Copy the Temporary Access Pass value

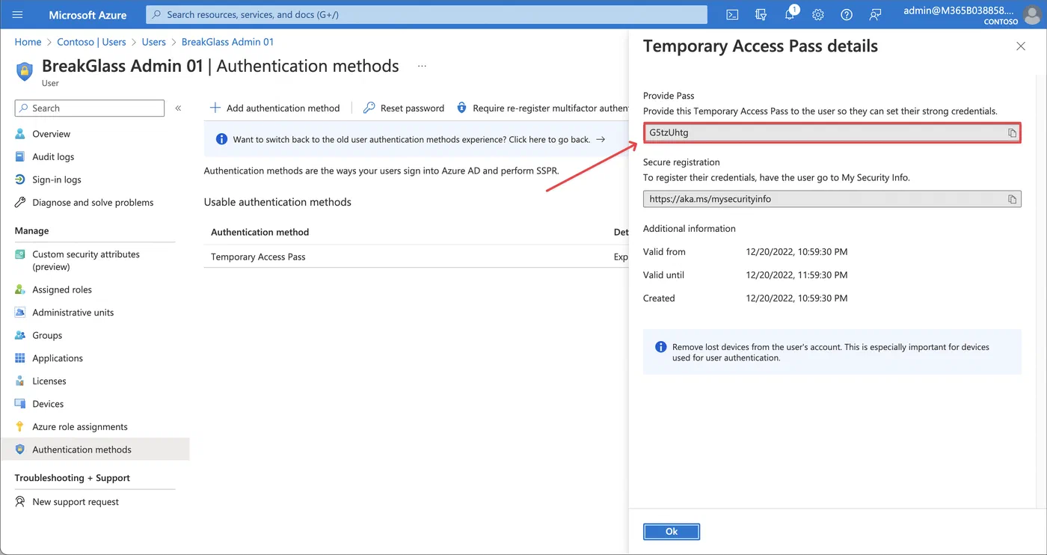tap(1012, 133)
